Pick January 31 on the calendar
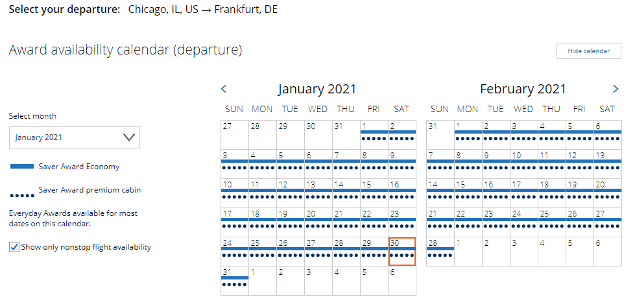Screen dimensions: 635x308 coord(234,280)
